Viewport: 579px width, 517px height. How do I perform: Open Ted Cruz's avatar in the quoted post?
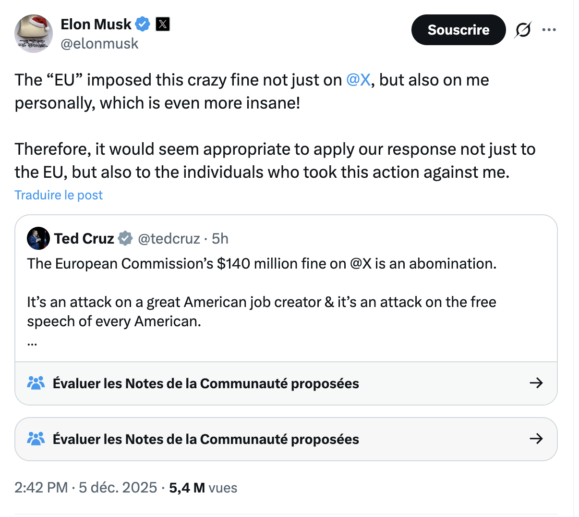coord(38,238)
